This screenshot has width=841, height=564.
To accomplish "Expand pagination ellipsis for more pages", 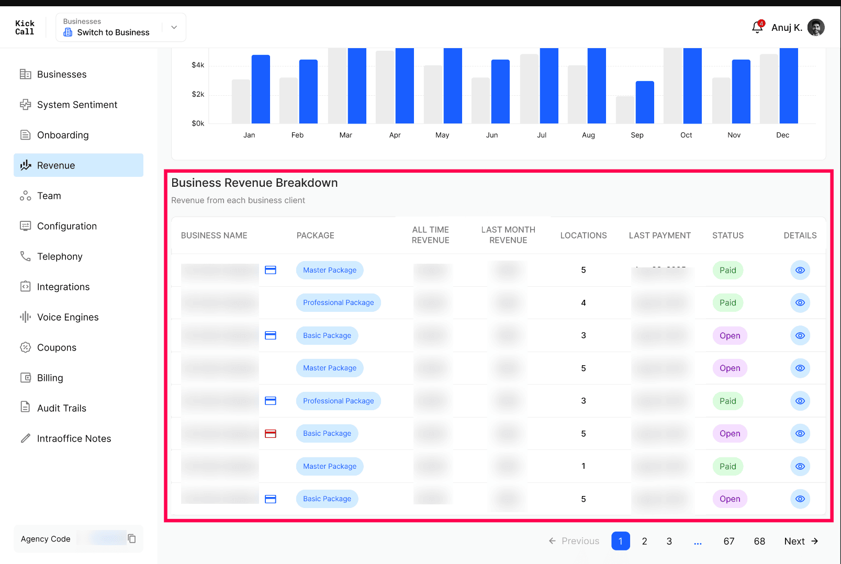I will pyautogui.click(x=698, y=542).
